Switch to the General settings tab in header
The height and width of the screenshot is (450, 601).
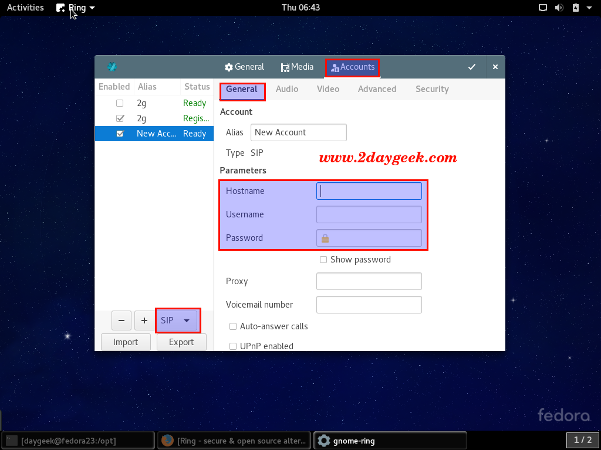click(245, 67)
